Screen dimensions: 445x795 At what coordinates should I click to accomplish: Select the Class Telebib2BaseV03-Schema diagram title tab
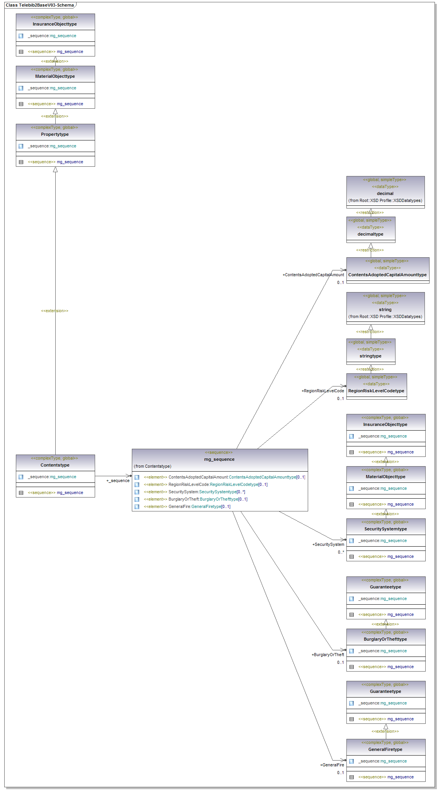tap(40, 5)
